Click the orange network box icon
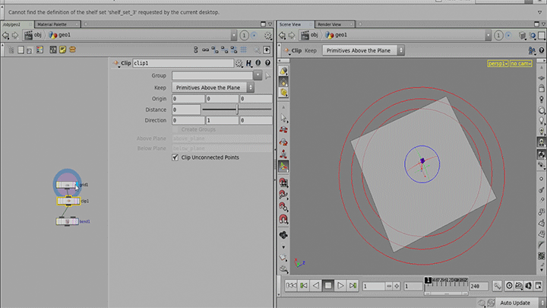This screenshot has width=547, height=308. 72,49
